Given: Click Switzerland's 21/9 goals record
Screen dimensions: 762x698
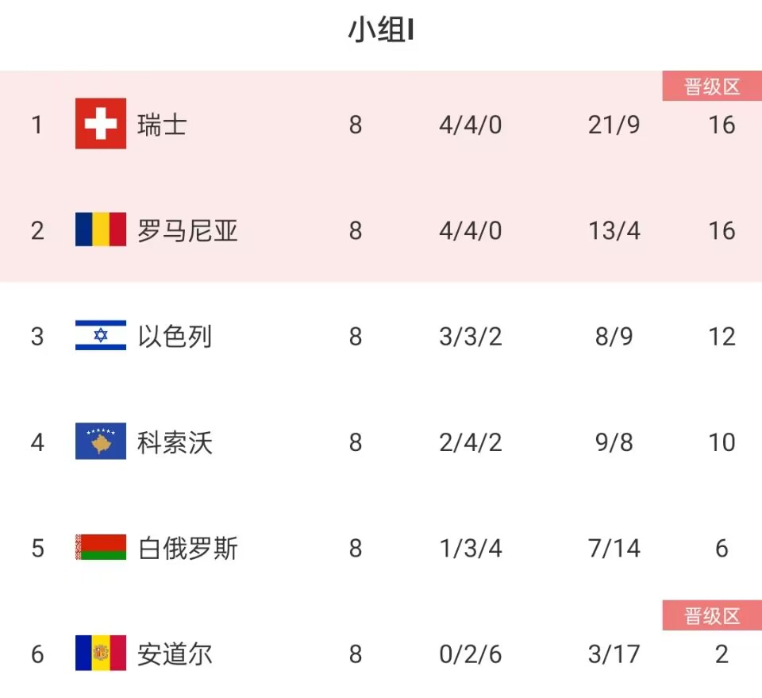Looking at the screenshot, I should [x=614, y=125].
